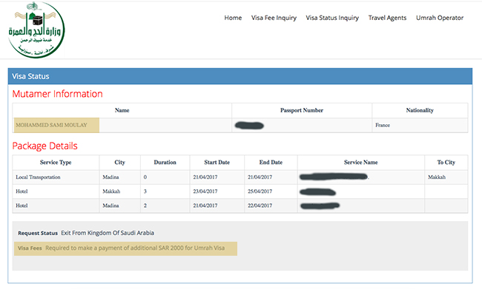Click the Package Details heading
Viewport: 482px width, 289px height.
45,146
